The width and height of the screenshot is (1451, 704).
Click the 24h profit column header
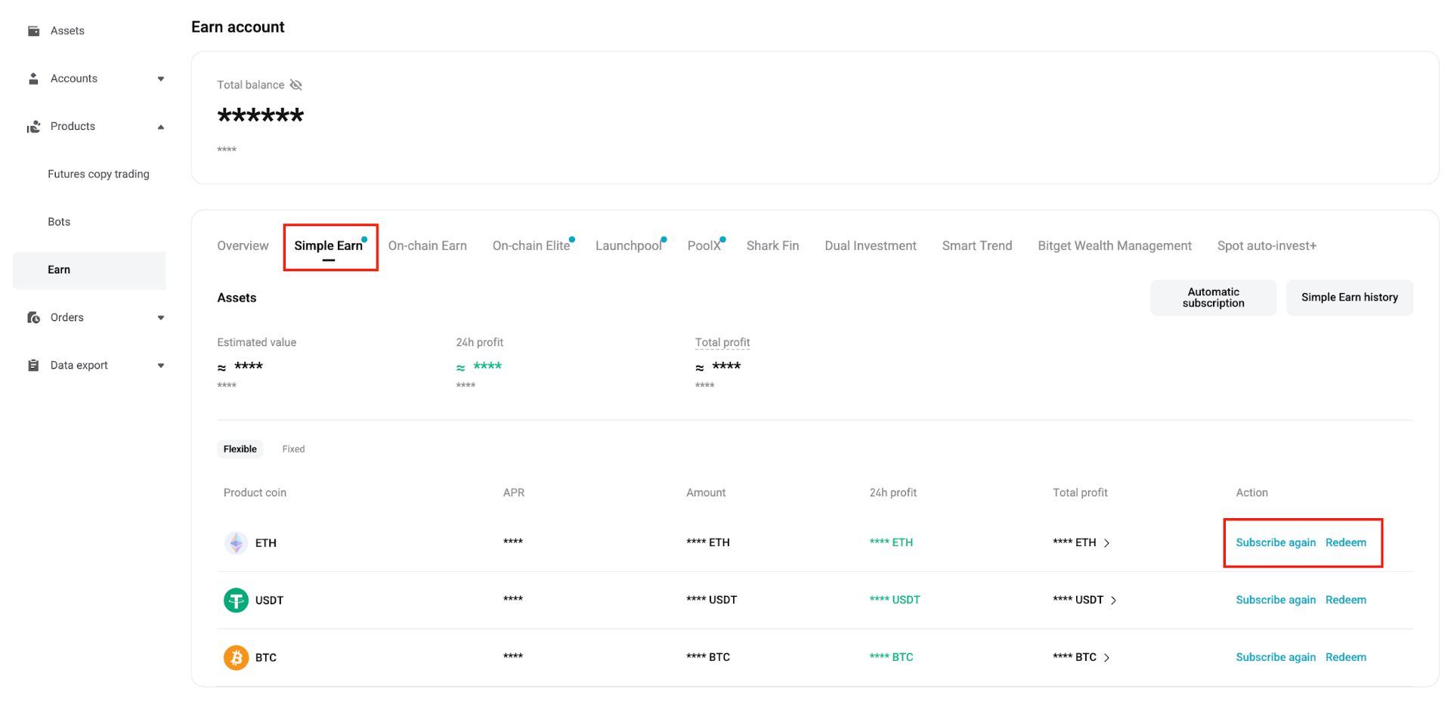click(893, 492)
